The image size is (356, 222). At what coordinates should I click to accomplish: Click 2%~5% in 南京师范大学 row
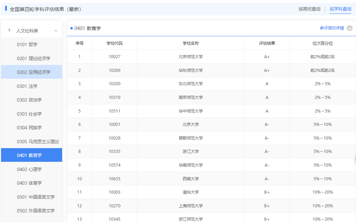[x=323, y=97]
